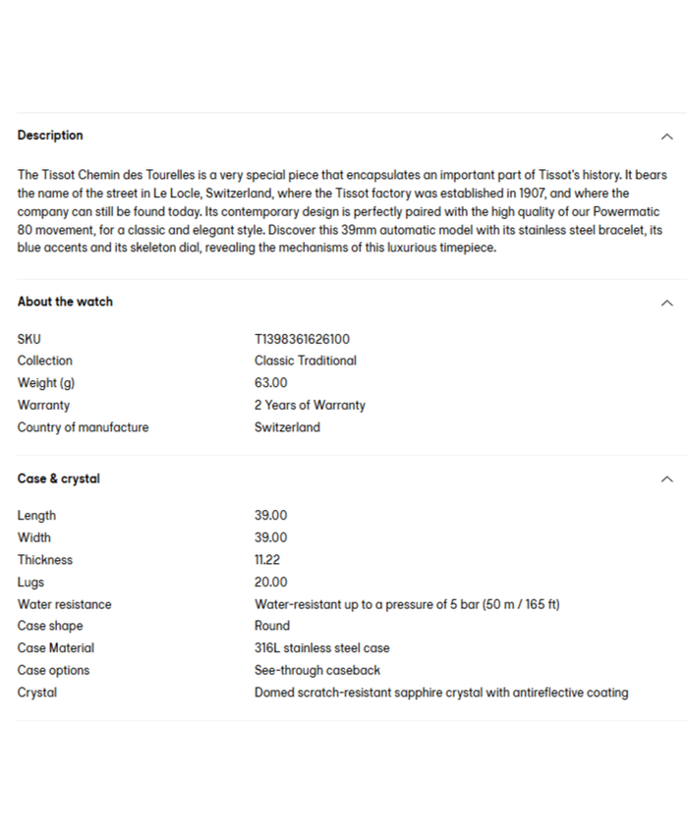688x835 pixels.
Task: Click the Water resistance description text
Action: pos(407,604)
